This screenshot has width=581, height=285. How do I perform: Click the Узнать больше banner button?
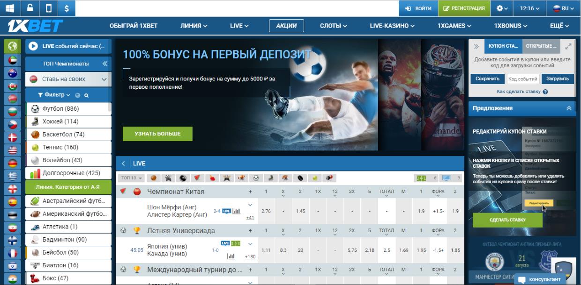(x=157, y=134)
